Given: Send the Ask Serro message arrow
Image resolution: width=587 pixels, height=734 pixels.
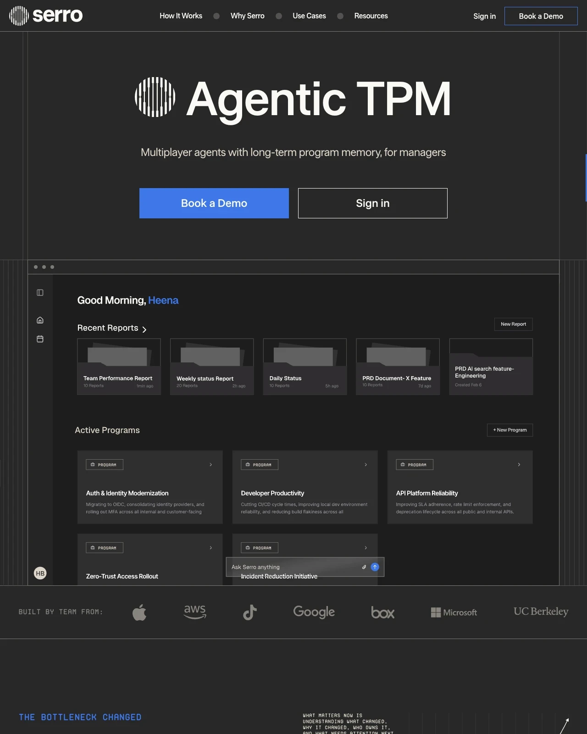Looking at the screenshot, I should click(375, 567).
